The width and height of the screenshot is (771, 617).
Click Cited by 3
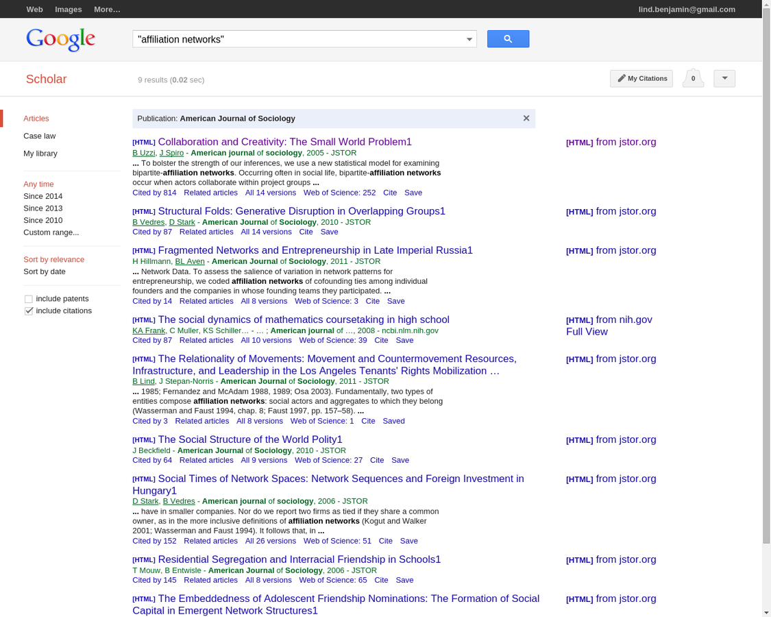point(150,421)
